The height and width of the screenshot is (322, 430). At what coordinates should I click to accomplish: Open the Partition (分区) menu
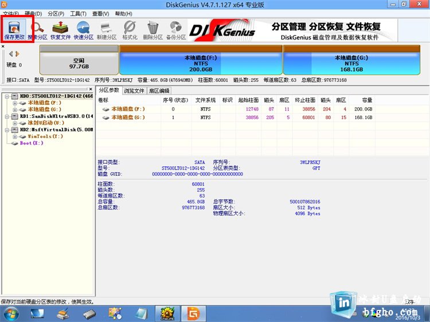[56, 13]
